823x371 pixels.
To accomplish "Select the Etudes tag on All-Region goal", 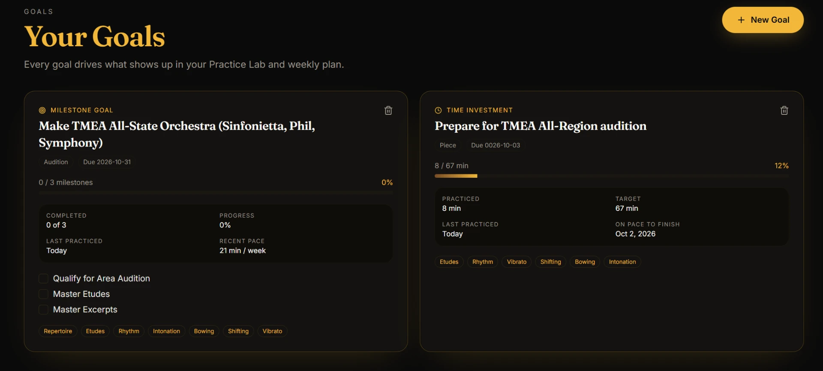I will pos(449,262).
